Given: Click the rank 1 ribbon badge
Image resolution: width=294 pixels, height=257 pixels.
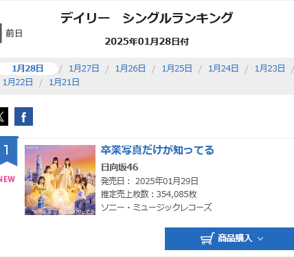Looking at the screenshot, I should point(8,151).
